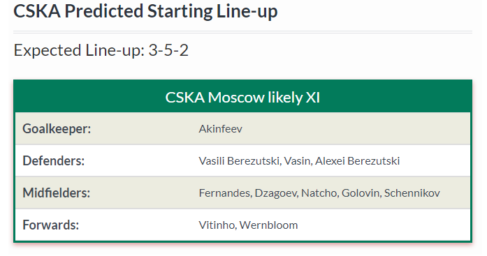Image resolution: width=487 pixels, height=256 pixels.
Task: Click the Goalkeeper: row label
Action: [57, 128]
